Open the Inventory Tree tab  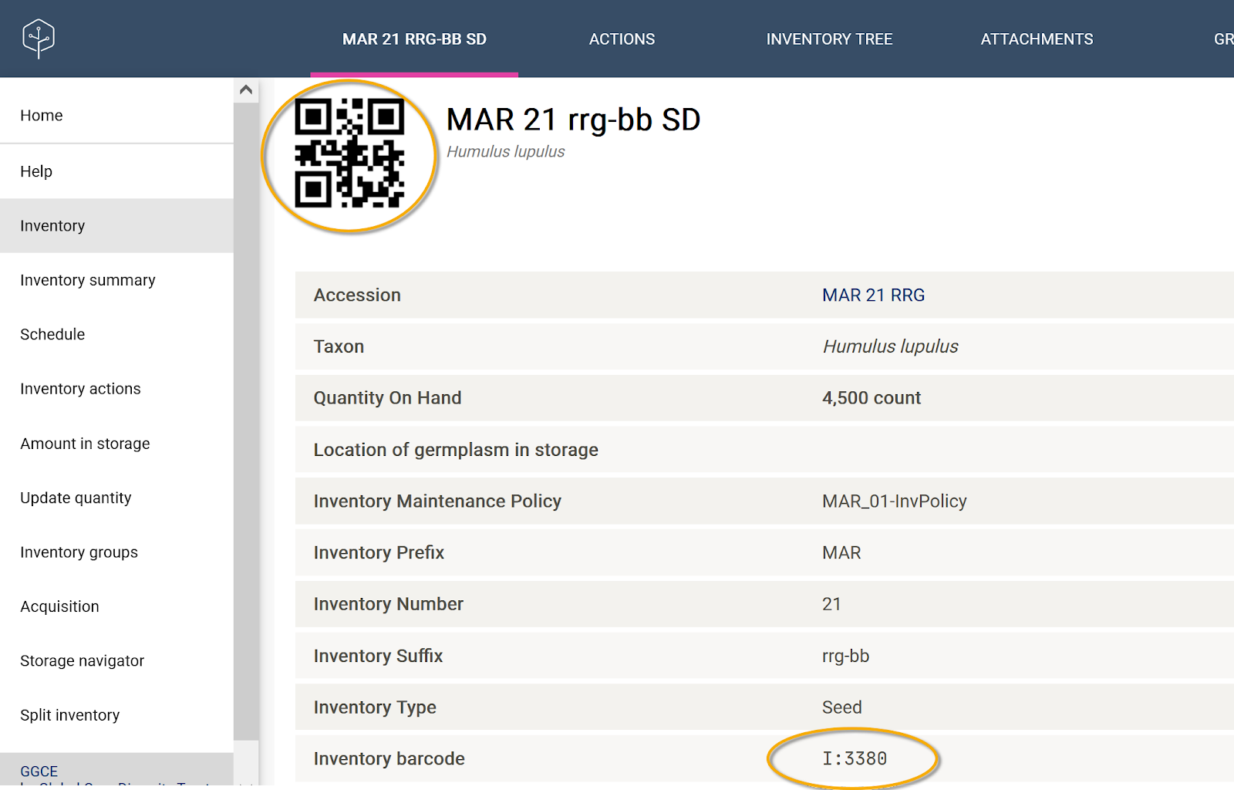tap(829, 39)
